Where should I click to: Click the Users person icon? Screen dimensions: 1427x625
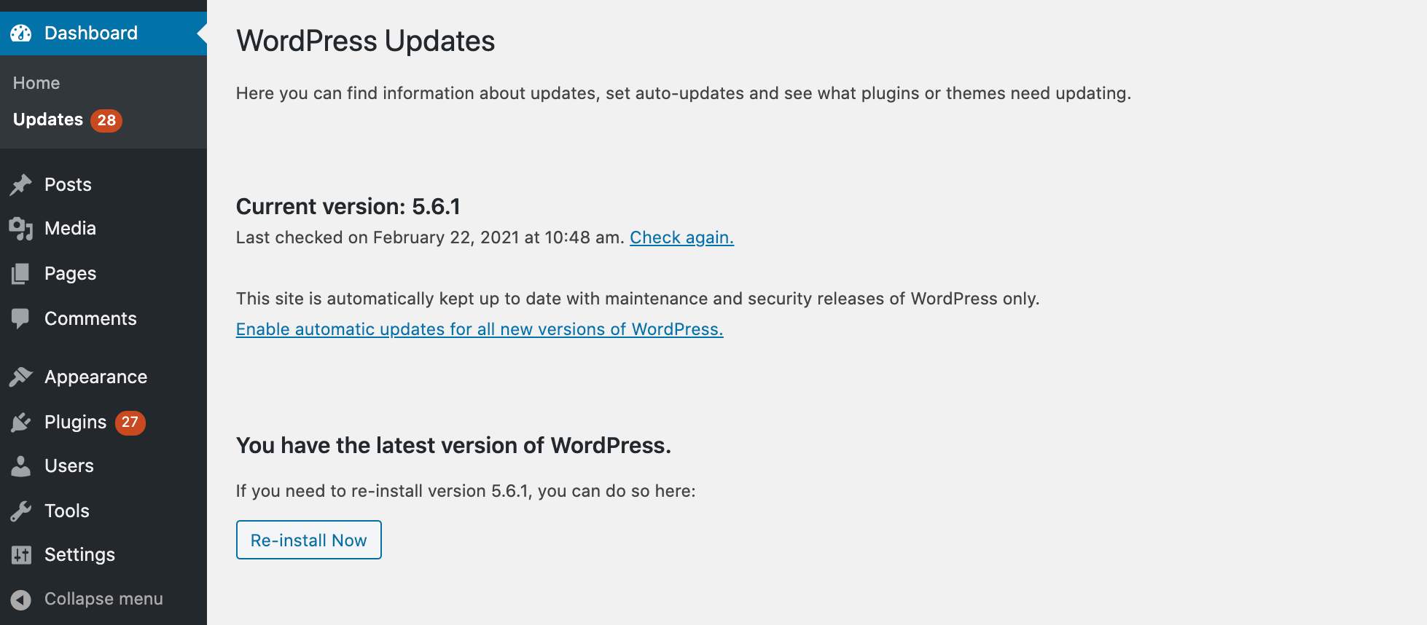click(21, 466)
